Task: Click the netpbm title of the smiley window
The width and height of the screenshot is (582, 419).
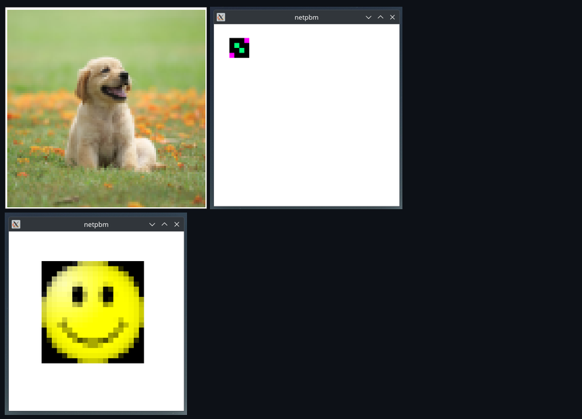Action: 96,224
